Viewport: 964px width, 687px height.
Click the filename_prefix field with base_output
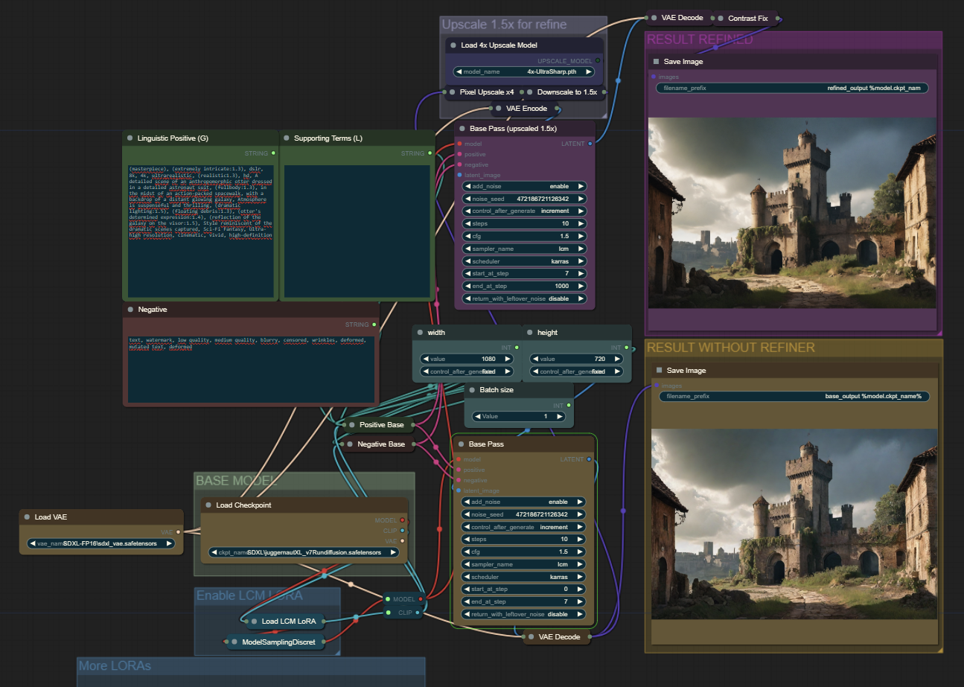[x=794, y=396]
